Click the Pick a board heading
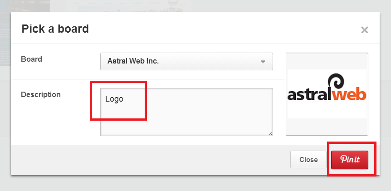 [55, 29]
